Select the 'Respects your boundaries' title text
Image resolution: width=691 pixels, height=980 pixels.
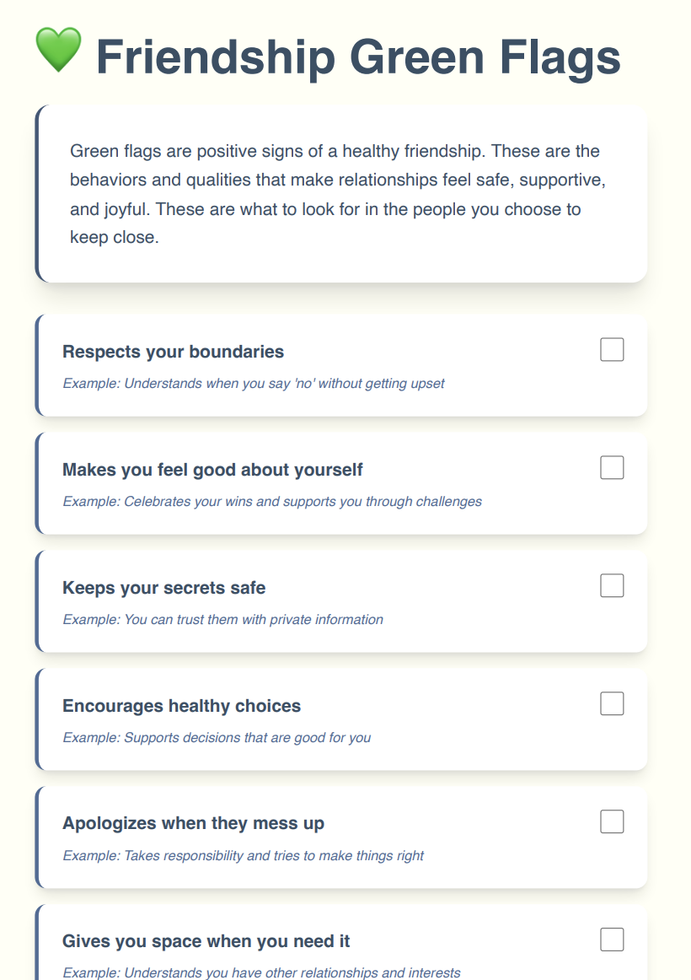[173, 352]
